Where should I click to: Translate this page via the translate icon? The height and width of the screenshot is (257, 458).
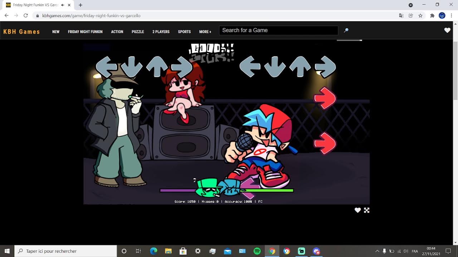click(401, 16)
